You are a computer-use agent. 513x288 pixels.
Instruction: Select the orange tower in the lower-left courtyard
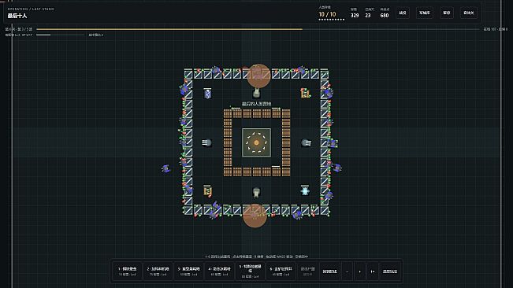[207, 191]
